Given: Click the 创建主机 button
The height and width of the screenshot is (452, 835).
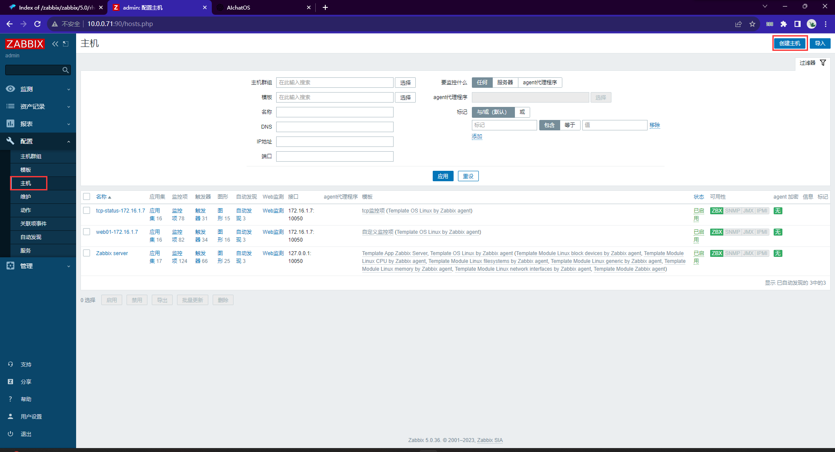Looking at the screenshot, I should (790, 43).
